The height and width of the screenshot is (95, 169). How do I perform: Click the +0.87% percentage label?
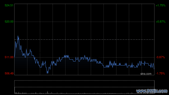point(161,22)
